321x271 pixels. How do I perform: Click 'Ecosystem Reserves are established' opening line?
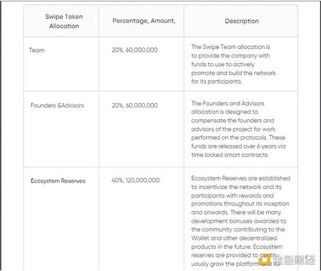tap(241, 178)
